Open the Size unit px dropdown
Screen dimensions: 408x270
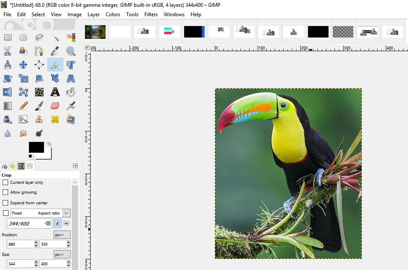62,254
